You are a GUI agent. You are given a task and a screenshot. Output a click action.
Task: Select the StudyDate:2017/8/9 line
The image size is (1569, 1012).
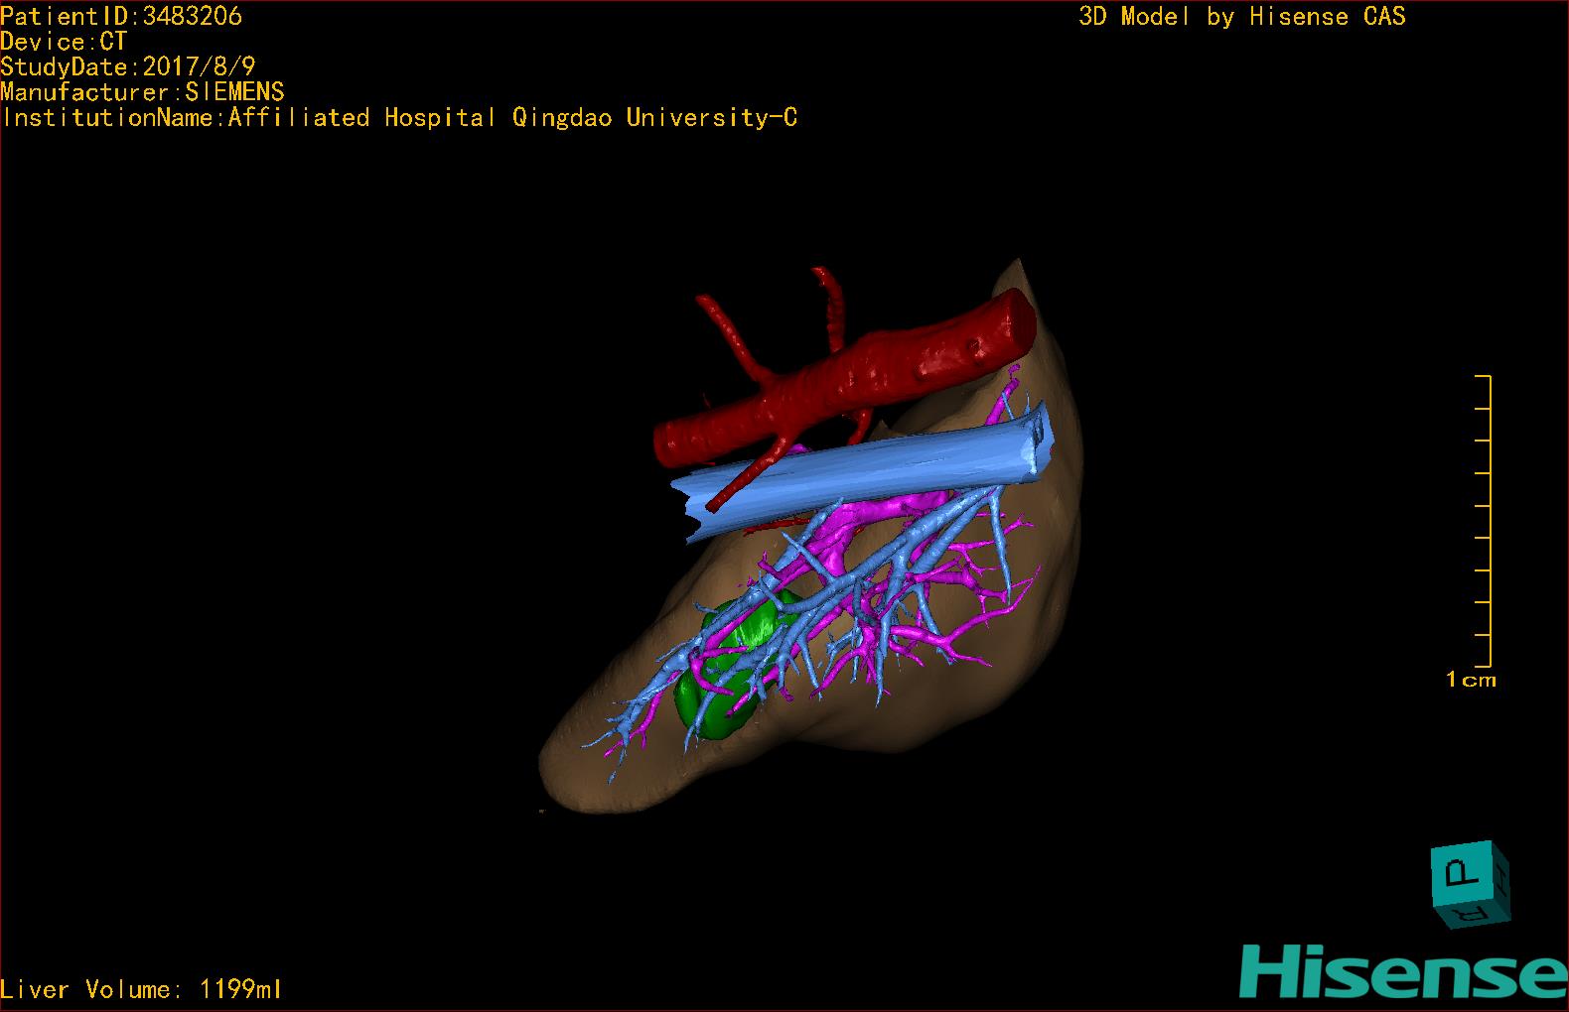128,66
